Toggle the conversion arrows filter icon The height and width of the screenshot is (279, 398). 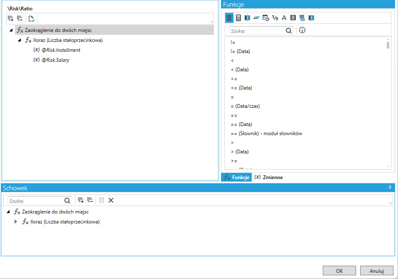[x=256, y=18]
